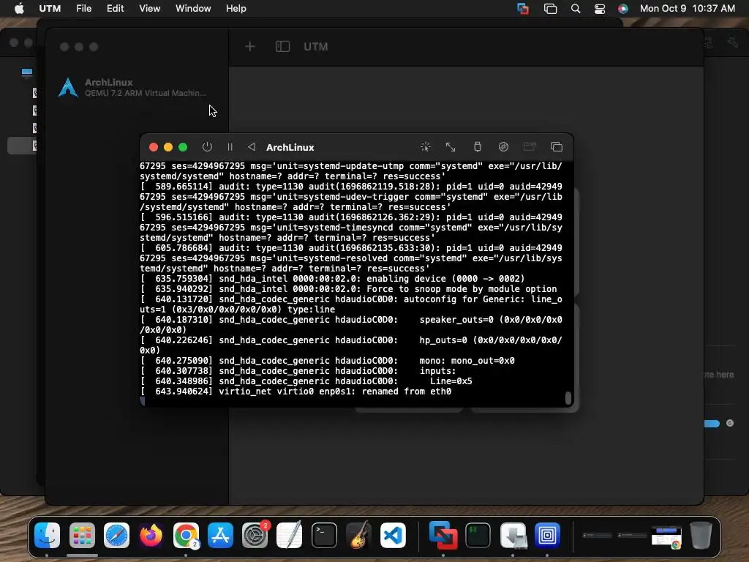The height and width of the screenshot is (562, 749).
Task: Open Control Center in menu bar
Action: [x=600, y=9]
